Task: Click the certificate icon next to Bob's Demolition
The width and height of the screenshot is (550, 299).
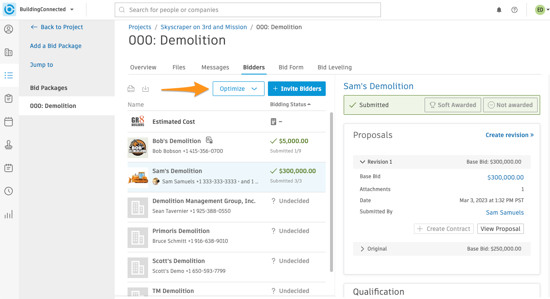Action: click(209, 140)
